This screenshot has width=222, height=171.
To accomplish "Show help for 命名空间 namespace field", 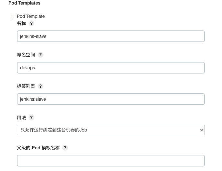I will pyautogui.click(x=41, y=55).
